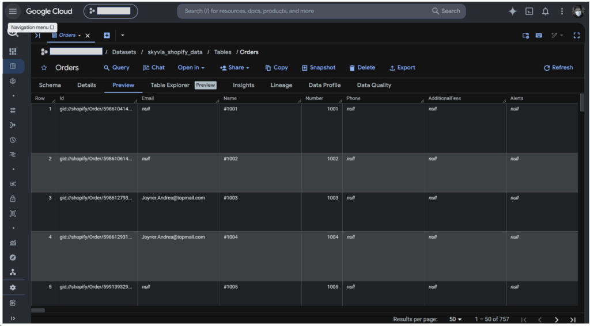Open the dropdown next to the magic wand
The height and width of the screenshot is (326, 590).
coord(561,35)
